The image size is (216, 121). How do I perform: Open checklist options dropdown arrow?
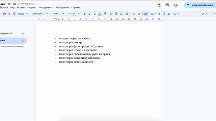pyautogui.click(x=142, y=14)
